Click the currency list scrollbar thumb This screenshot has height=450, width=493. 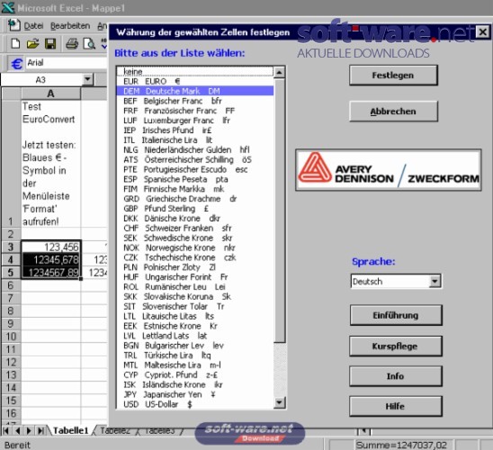tap(279, 211)
